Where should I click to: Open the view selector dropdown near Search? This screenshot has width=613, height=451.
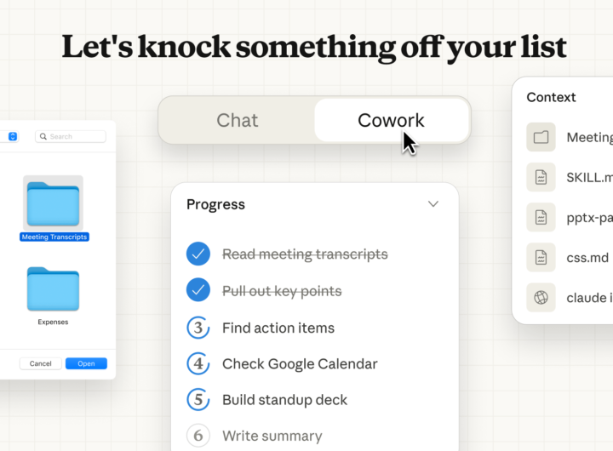click(x=14, y=136)
